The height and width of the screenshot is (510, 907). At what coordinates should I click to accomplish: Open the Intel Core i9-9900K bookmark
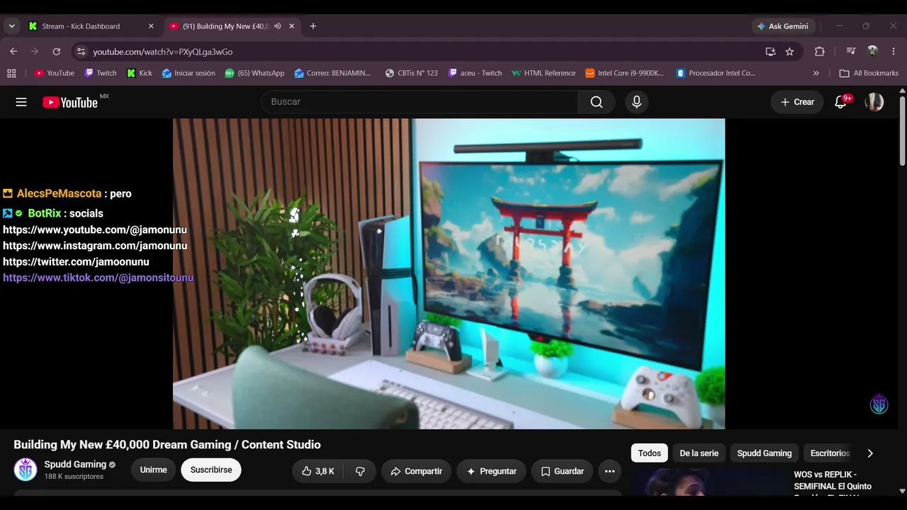[625, 73]
